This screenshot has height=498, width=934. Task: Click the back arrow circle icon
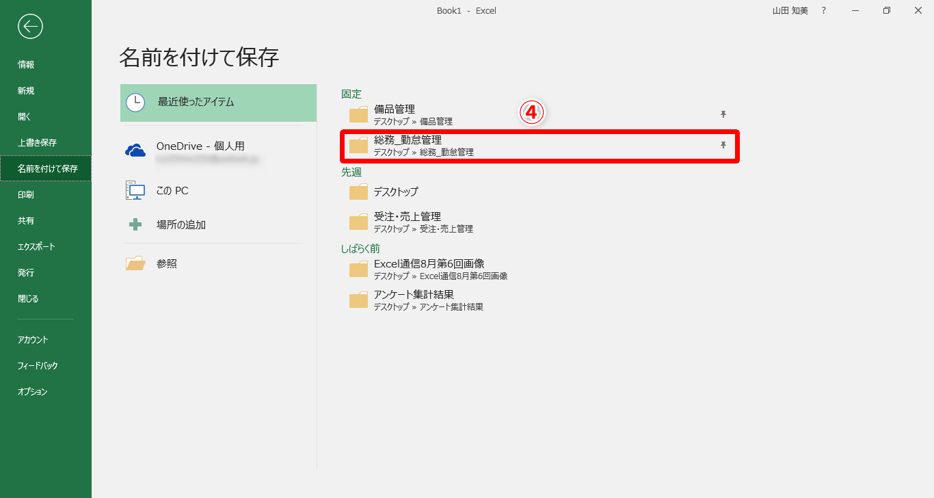30,27
